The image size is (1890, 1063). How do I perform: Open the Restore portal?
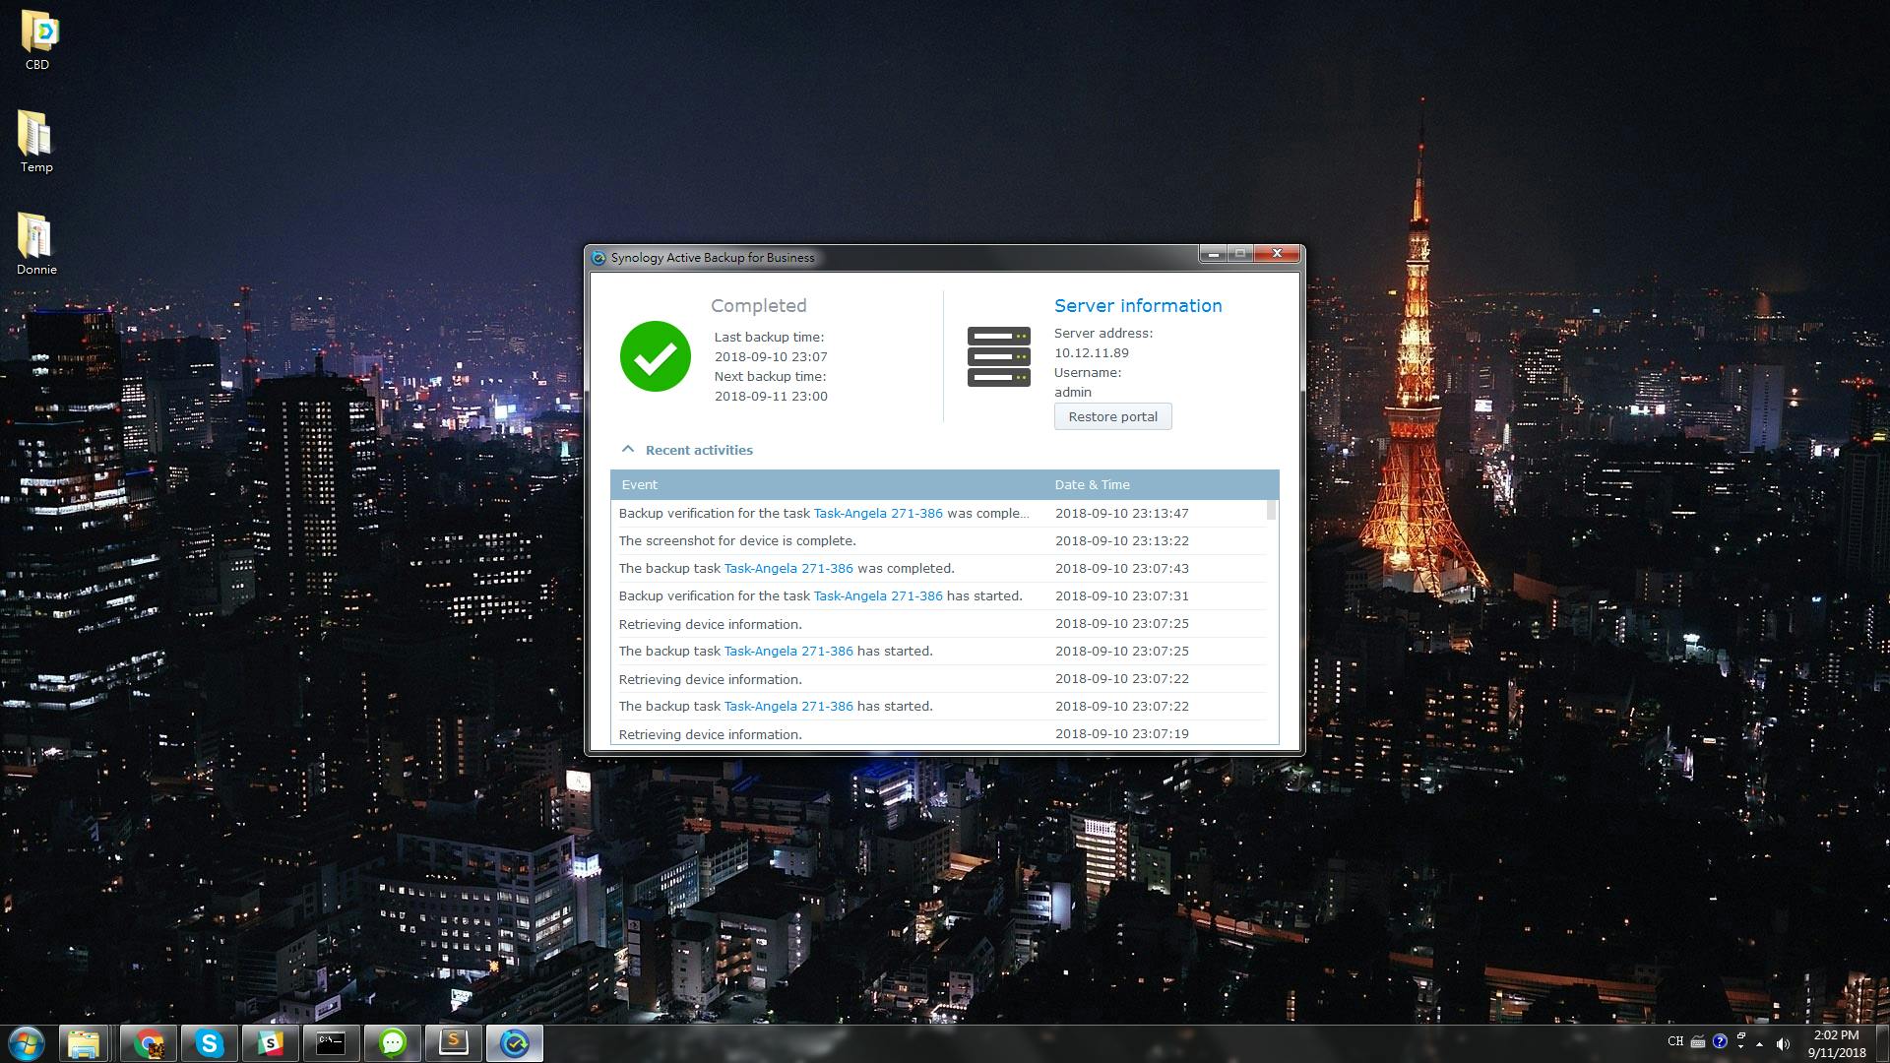pos(1112,416)
